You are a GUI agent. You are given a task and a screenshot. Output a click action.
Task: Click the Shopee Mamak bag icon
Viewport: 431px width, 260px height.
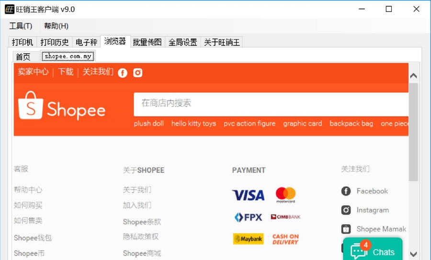click(x=346, y=229)
